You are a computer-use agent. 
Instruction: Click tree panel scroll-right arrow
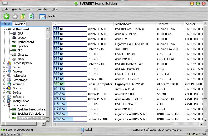43,124
